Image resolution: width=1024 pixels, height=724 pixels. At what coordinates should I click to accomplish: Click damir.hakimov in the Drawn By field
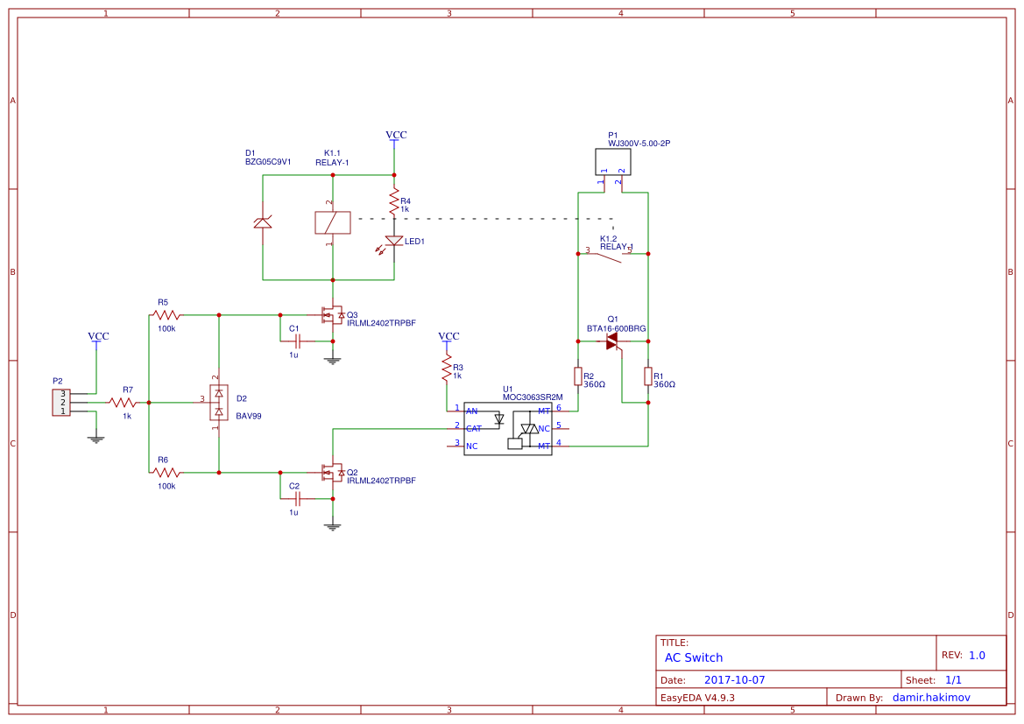click(x=931, y=696)
